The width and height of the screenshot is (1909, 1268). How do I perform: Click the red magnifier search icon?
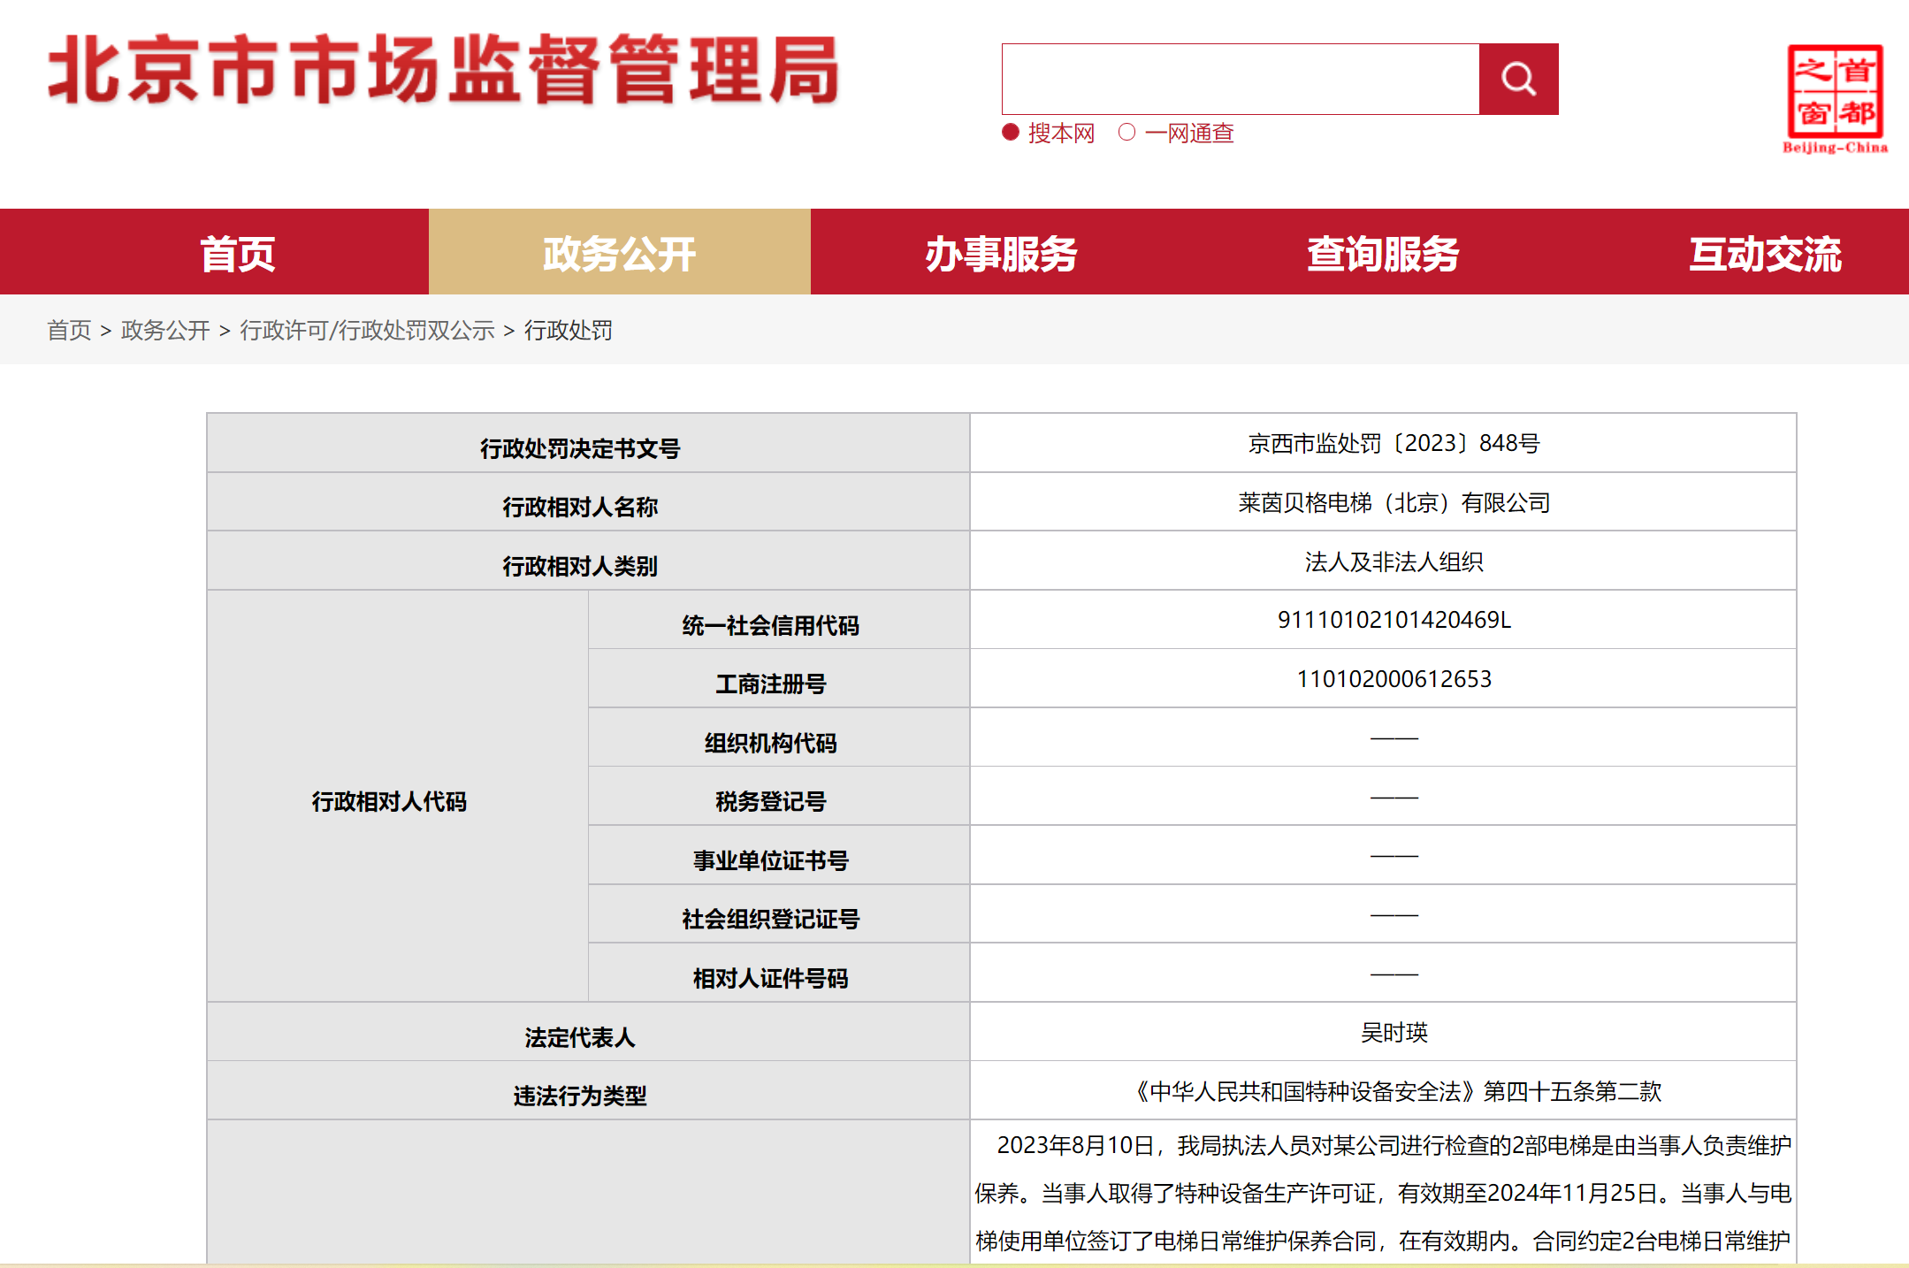point(1518,79)
